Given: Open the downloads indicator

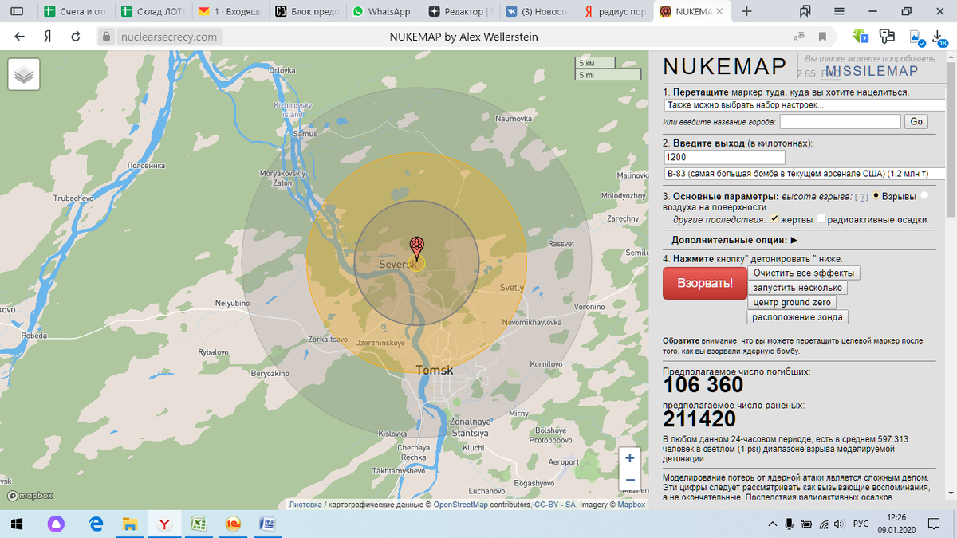Looking at the screenshot, I should point(939,37).
